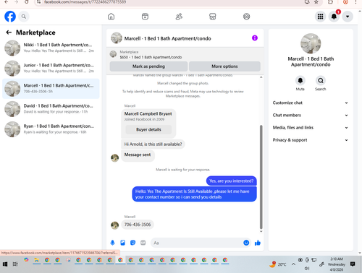The width and height of the screenshot is (362, 273).
Task: Open the Facebook logo home link
Action: [10, 17]
